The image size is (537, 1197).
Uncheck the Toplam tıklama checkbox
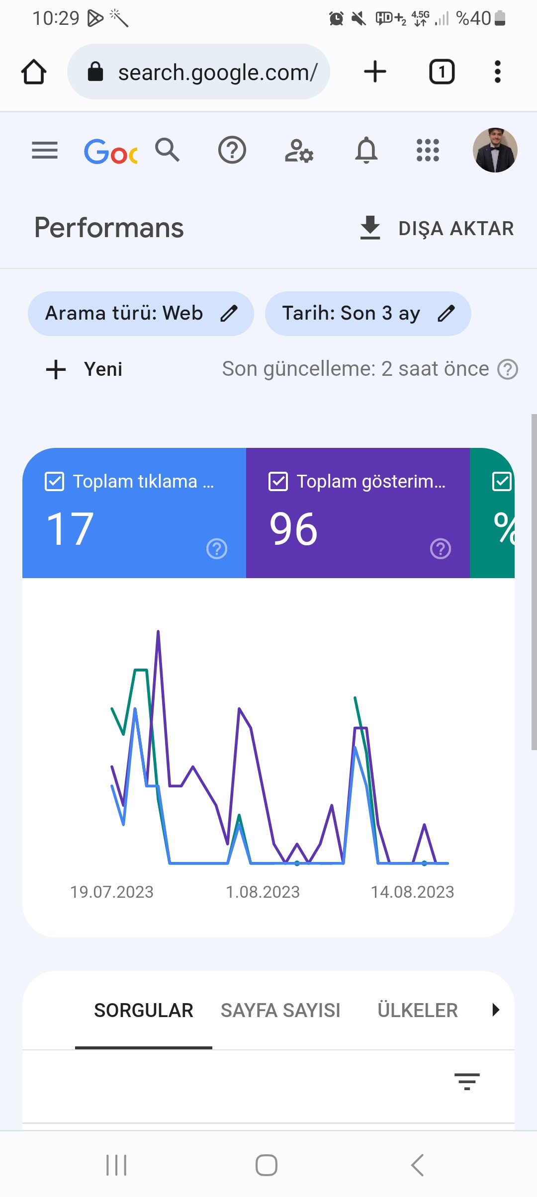(x=54, y=481)
